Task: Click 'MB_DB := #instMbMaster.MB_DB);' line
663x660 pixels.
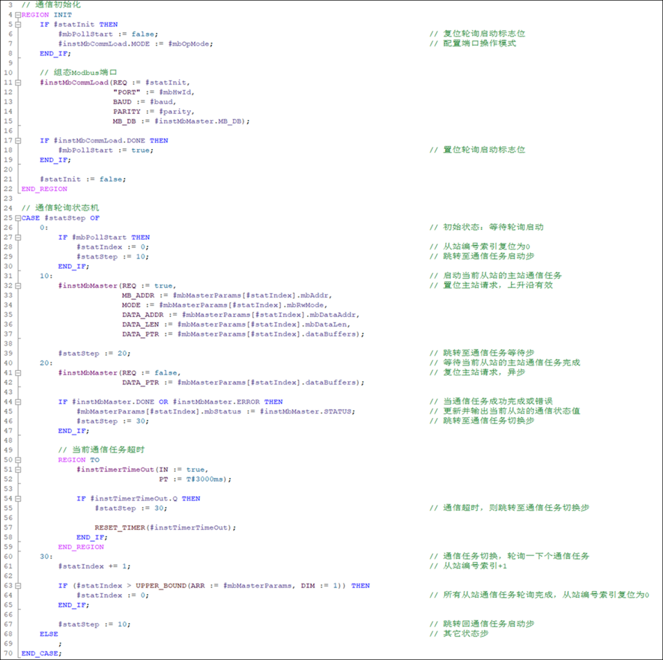Action: 181,122
